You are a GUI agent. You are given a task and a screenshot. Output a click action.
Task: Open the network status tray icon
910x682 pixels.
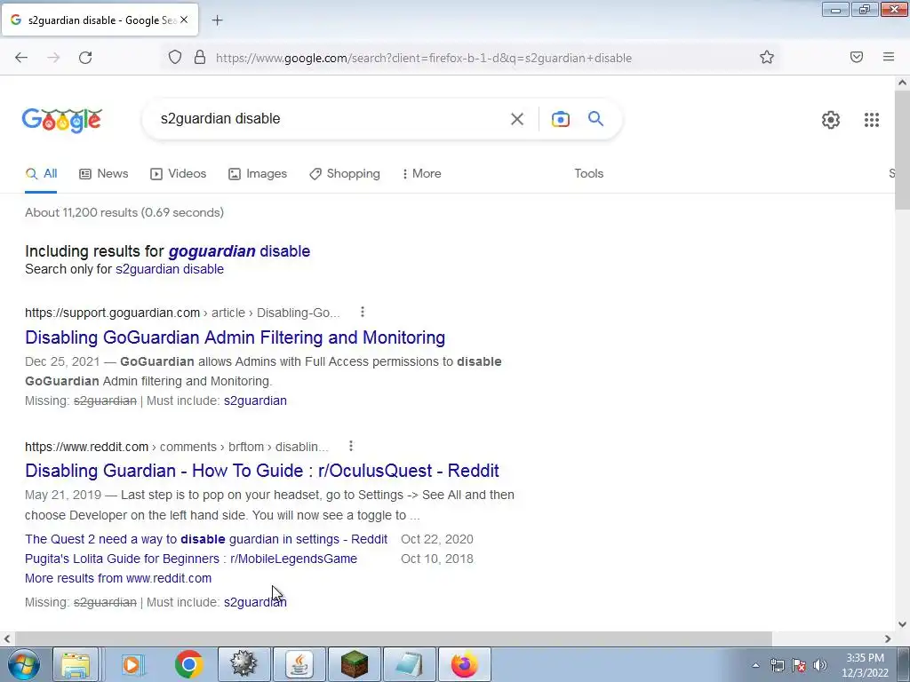click(777, 665)
